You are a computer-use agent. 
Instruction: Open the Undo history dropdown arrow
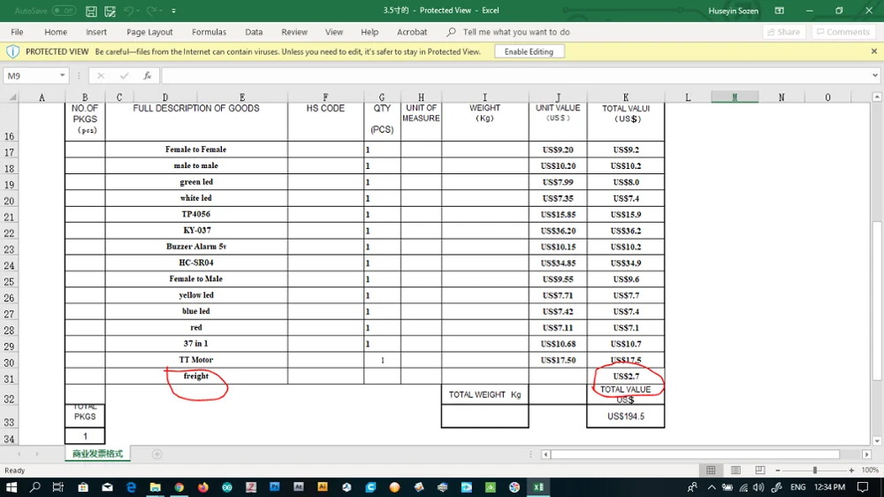tap(138, 11)
